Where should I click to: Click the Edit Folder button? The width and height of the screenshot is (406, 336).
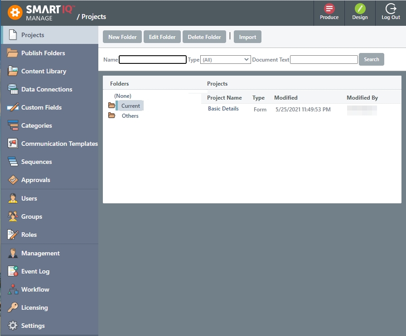162,37
